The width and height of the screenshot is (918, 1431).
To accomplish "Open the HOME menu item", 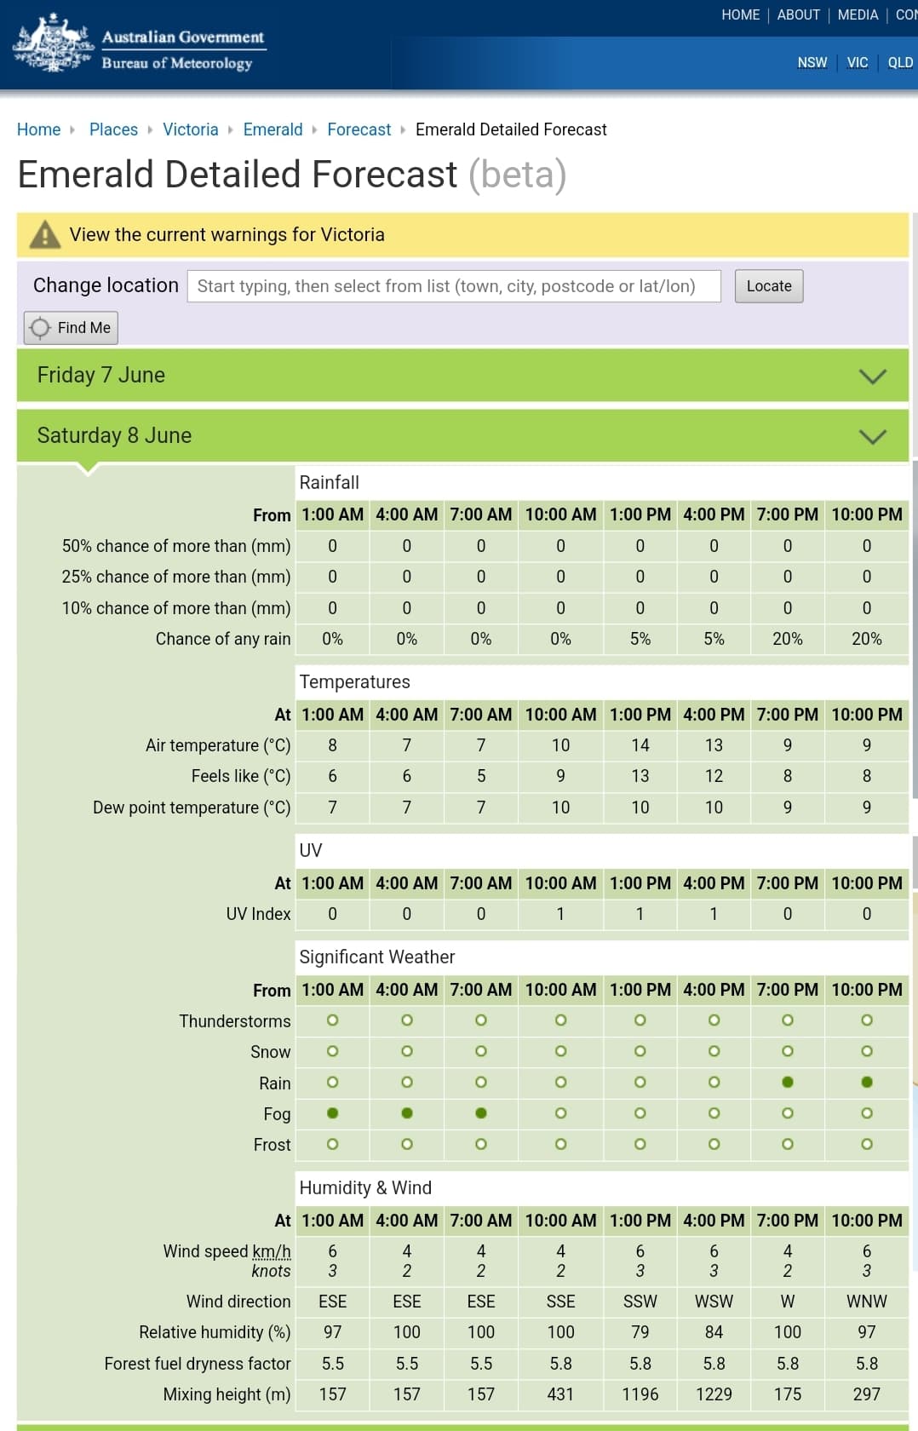I will click(740, 15).
